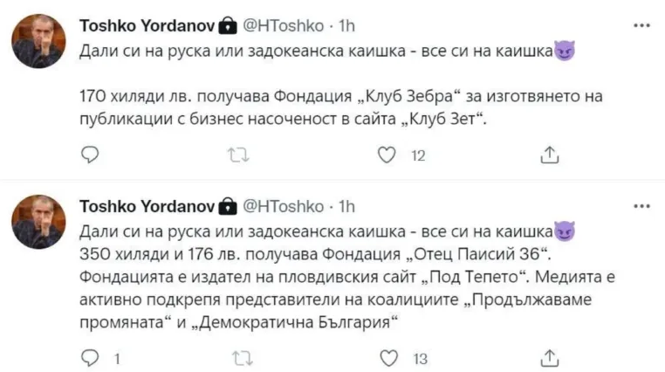Open more options on second tweet
The width and height of the screenshot is (665, 372).
641,206
